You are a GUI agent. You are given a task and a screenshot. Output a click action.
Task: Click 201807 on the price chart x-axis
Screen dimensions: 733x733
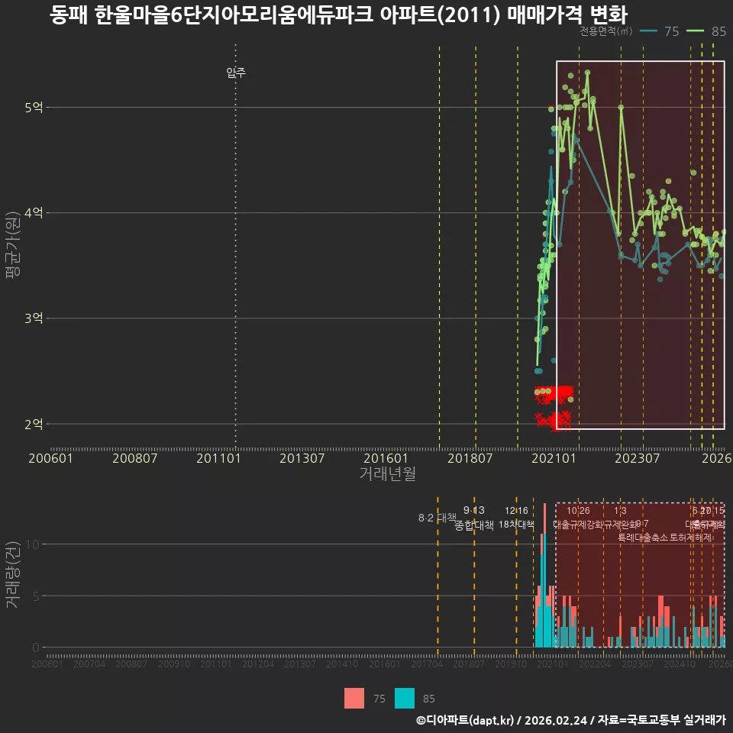pyautogui.click(x=470, y=458)
